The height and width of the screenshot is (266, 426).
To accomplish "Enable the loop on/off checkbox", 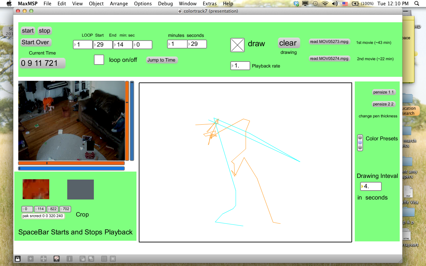I will pyautogui.click(x=99, y=60).
